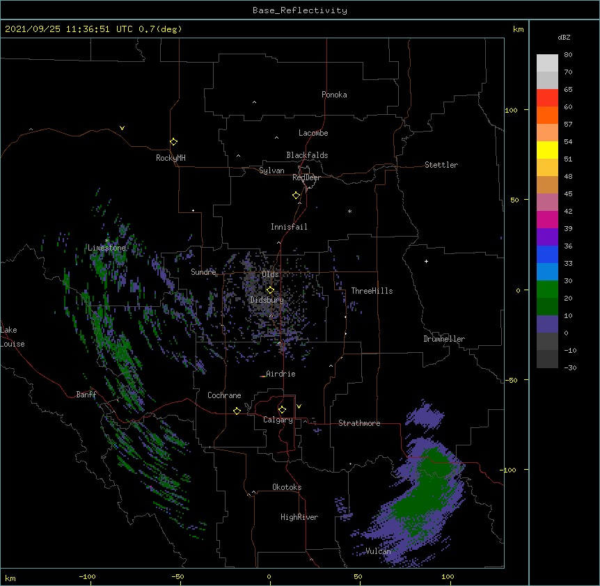
Task: Click the Blackfalds city label
Action: click(307, 155)
